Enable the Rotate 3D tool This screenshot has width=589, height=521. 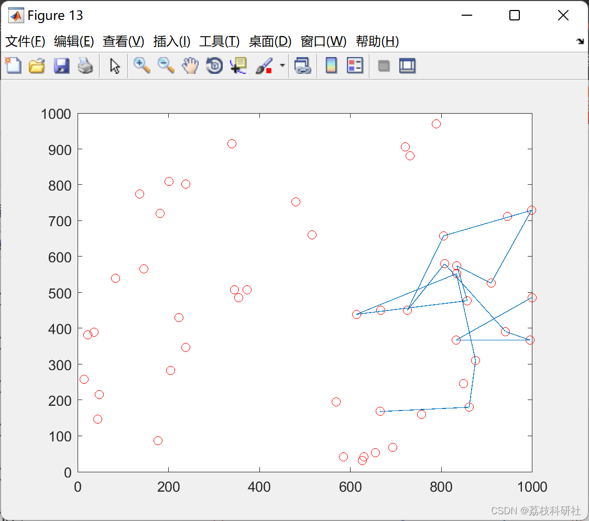[214, 65]
